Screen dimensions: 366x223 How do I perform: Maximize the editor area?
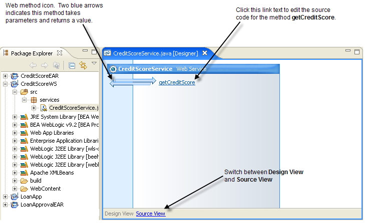click(x=357, y=51)
